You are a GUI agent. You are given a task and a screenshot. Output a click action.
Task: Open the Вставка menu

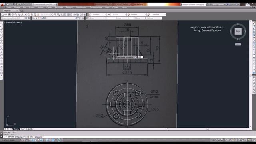click(32, 8)
